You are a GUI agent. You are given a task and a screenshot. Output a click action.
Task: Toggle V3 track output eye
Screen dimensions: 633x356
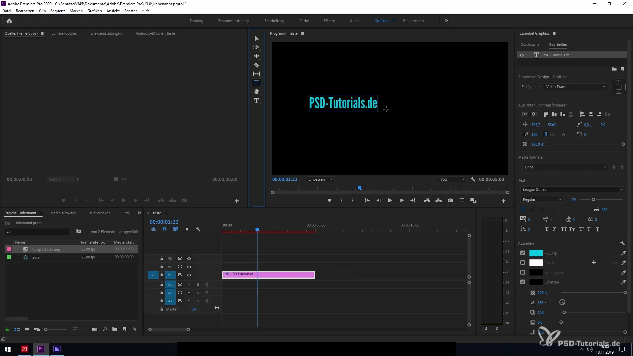(x=189, y=258)
